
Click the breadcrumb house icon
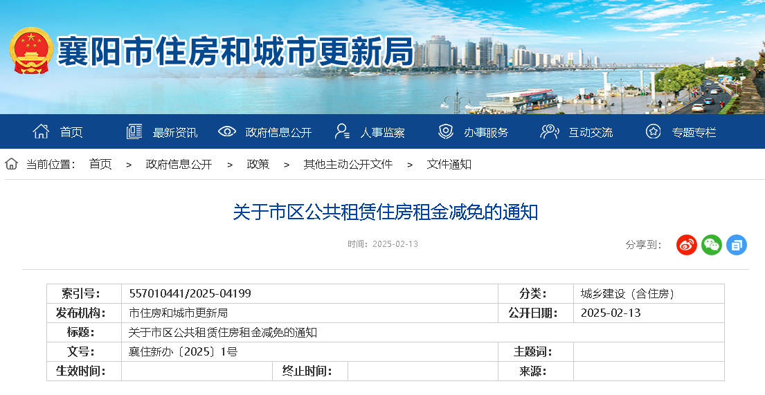pos(11,164)
